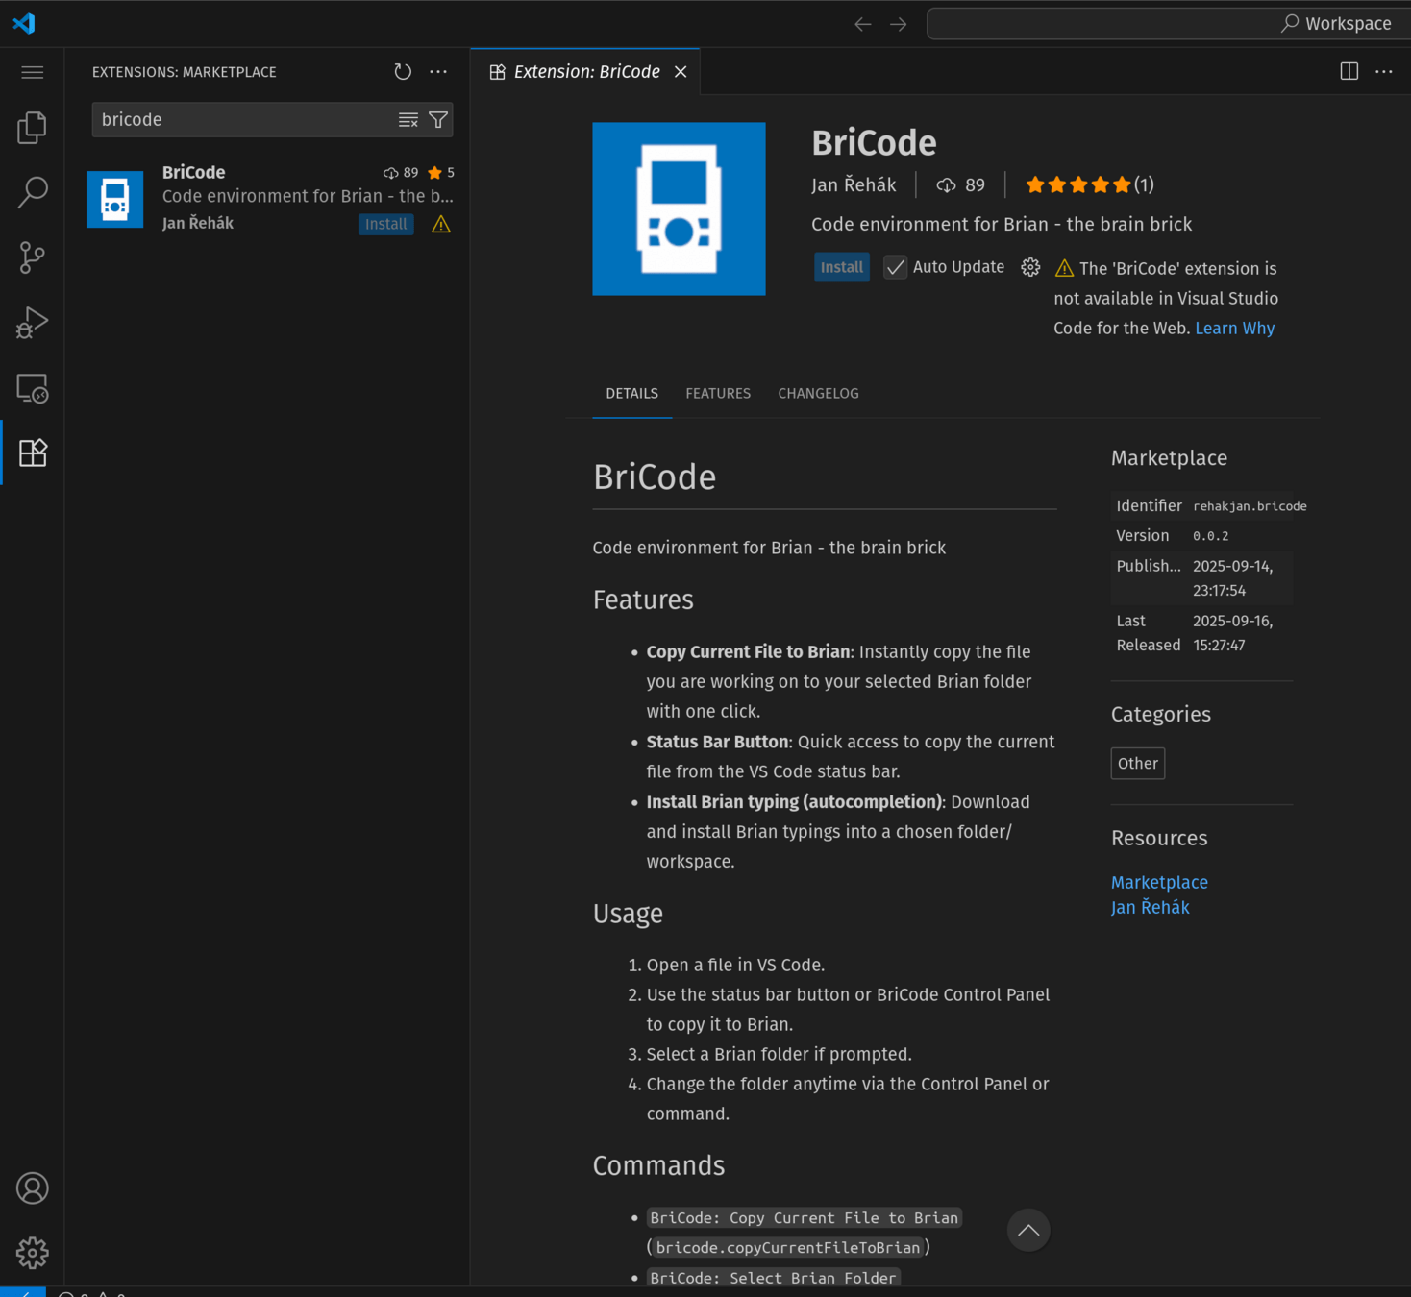Open the Run and Debug view
Viewport: 1411px width, 1297px height.
(x=32, y=323)
